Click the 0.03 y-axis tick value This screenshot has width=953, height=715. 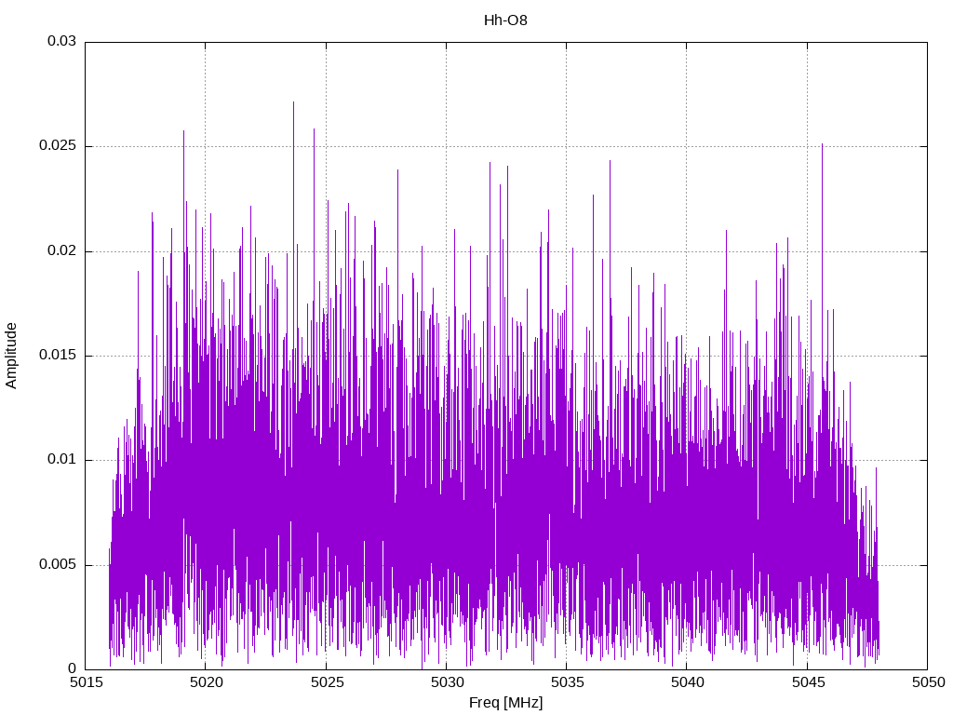(x=62, y=41)
